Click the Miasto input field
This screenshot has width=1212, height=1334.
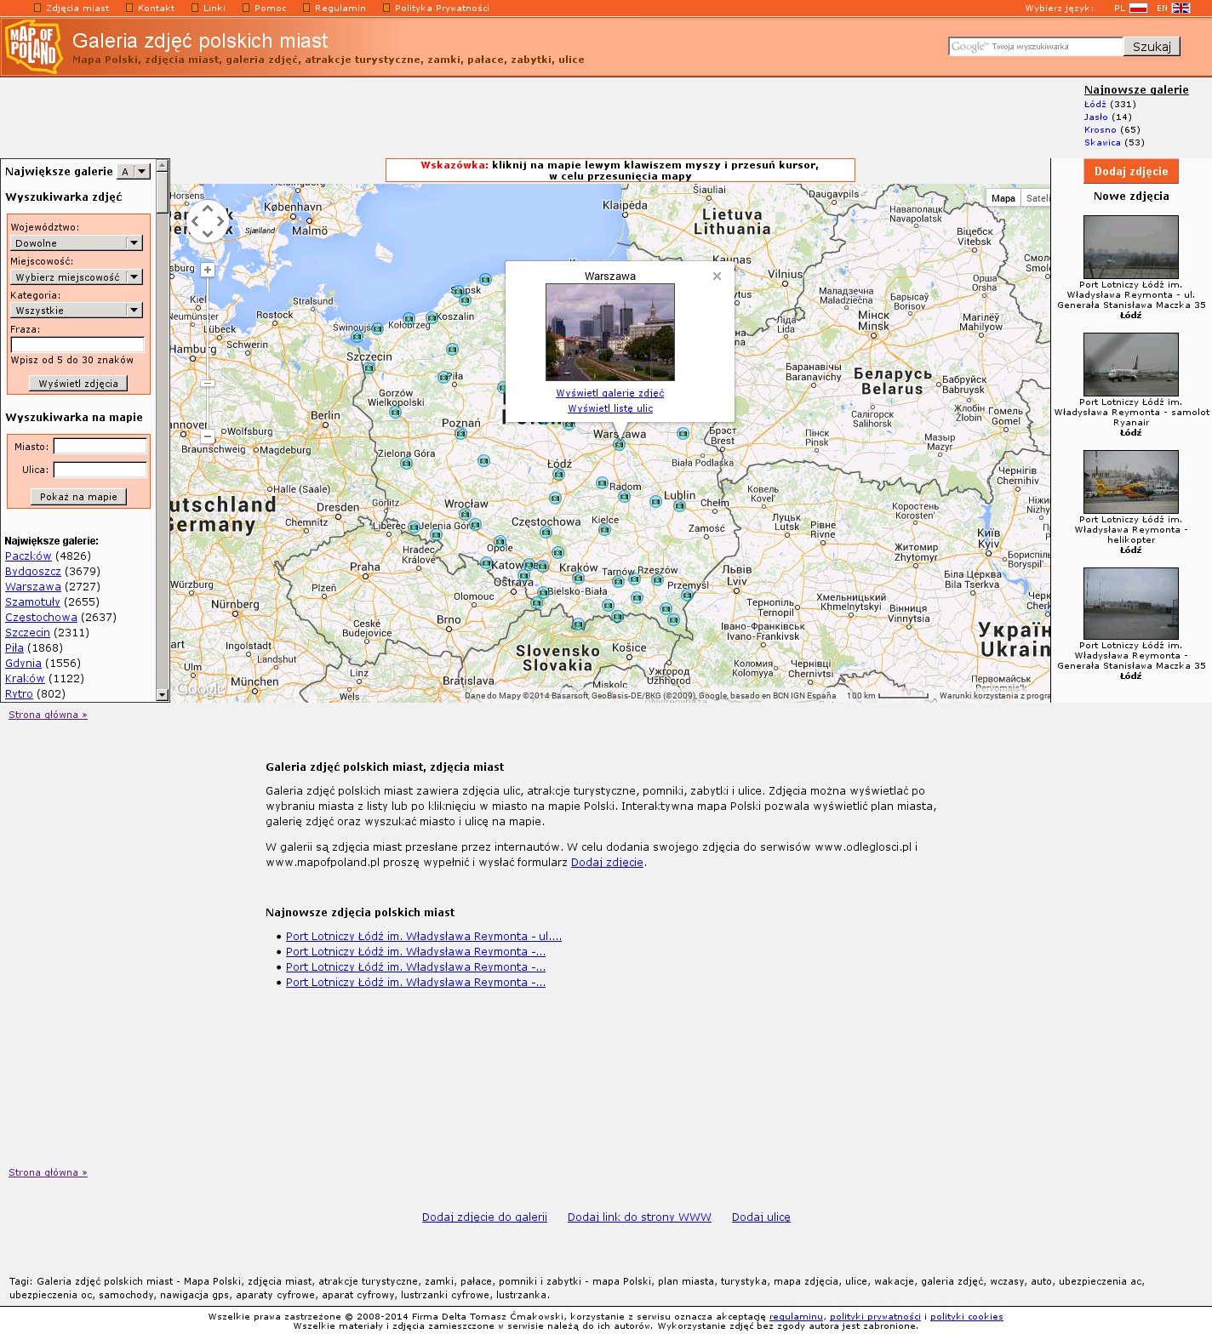[100, 447]
